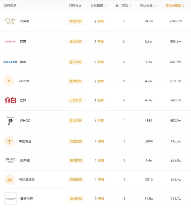
Task: Click the 日用百货 tag for 立白
Action: [x=75, y=100]
